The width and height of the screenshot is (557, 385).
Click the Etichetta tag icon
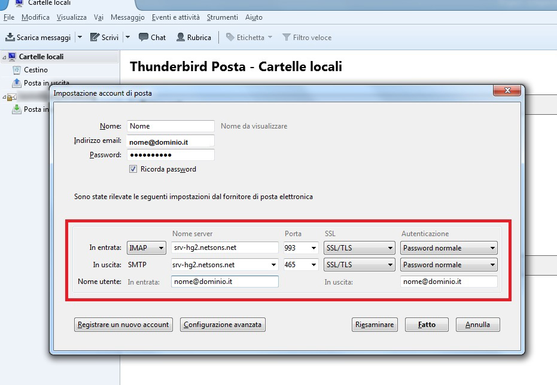(x=230, y=38)
